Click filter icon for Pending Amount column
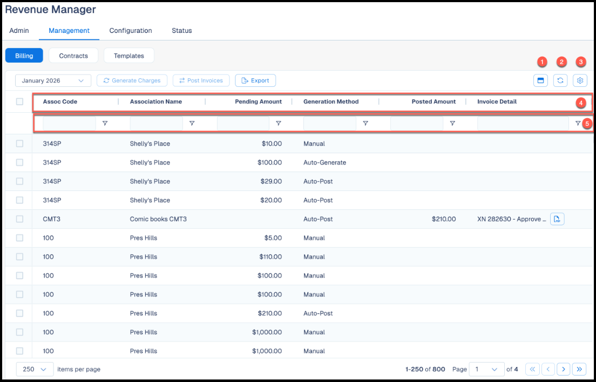596x382 pixels. 278,124
